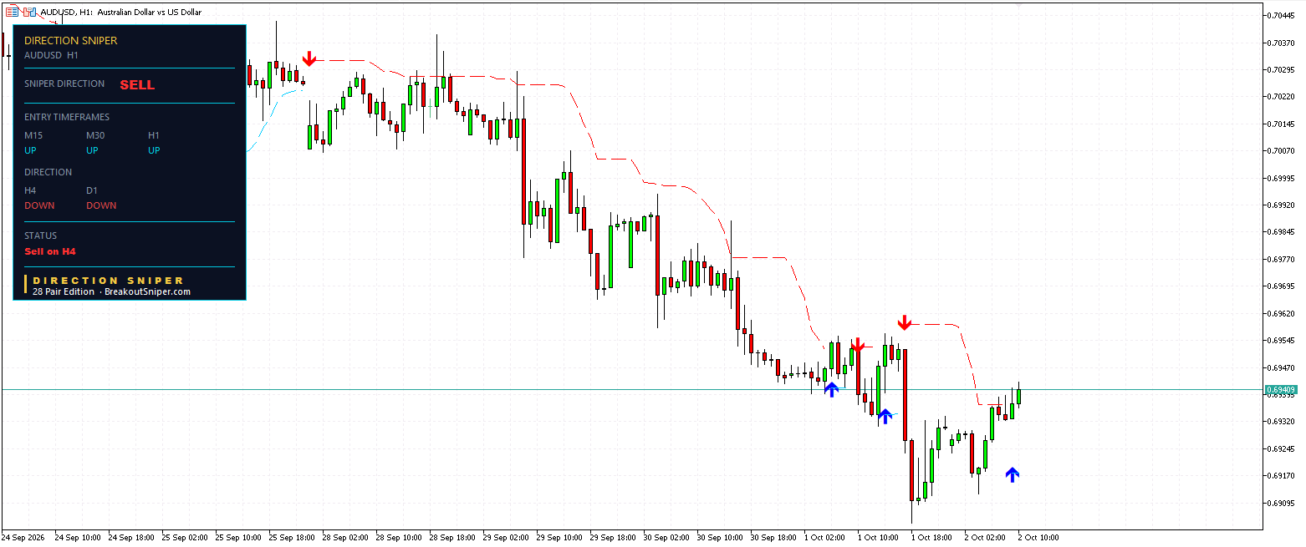Click the SNIPER DIRECTION label
The image size is (1306, 547).
point(64,84)
